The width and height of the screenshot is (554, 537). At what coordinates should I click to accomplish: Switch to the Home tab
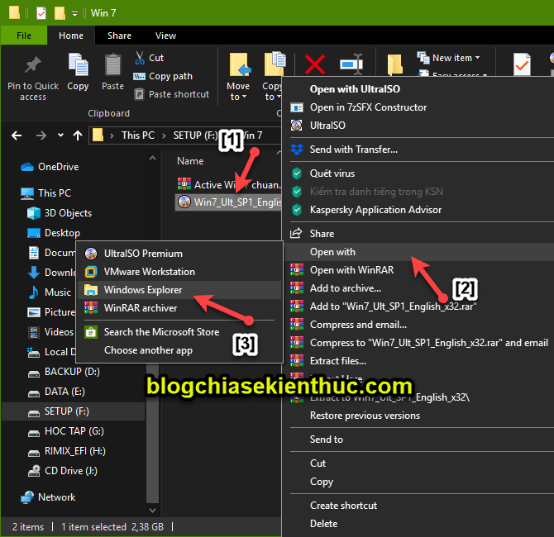[71, 36]
